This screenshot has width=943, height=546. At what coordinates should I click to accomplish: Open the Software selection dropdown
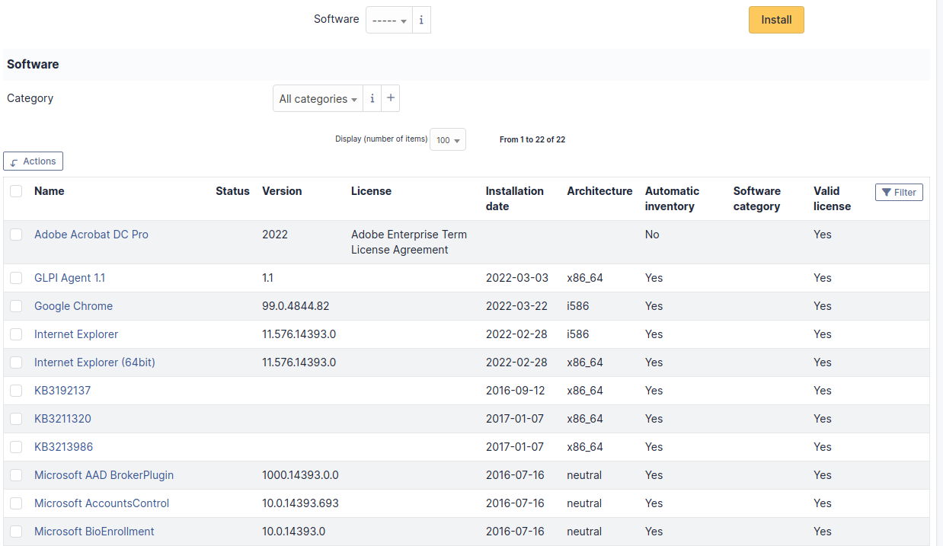click(389, 20)
